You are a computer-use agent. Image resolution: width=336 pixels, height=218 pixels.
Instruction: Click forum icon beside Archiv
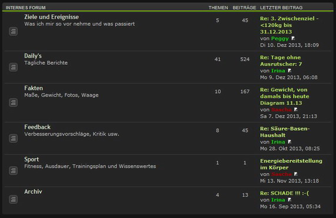coord(14,200)
